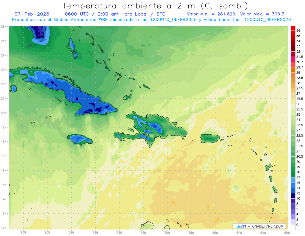Click the '15N' latitude axis label

4,185
